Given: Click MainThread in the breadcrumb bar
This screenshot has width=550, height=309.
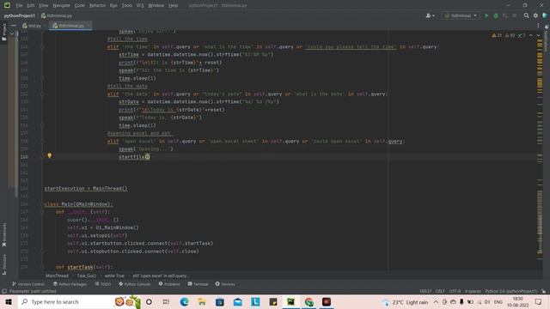Looking at the screenshot, I should (57, 276).
